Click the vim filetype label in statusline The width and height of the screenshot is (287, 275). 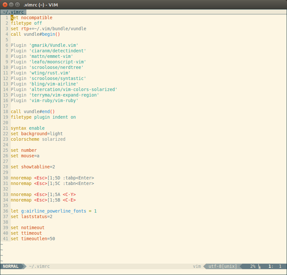click(197, 266)
